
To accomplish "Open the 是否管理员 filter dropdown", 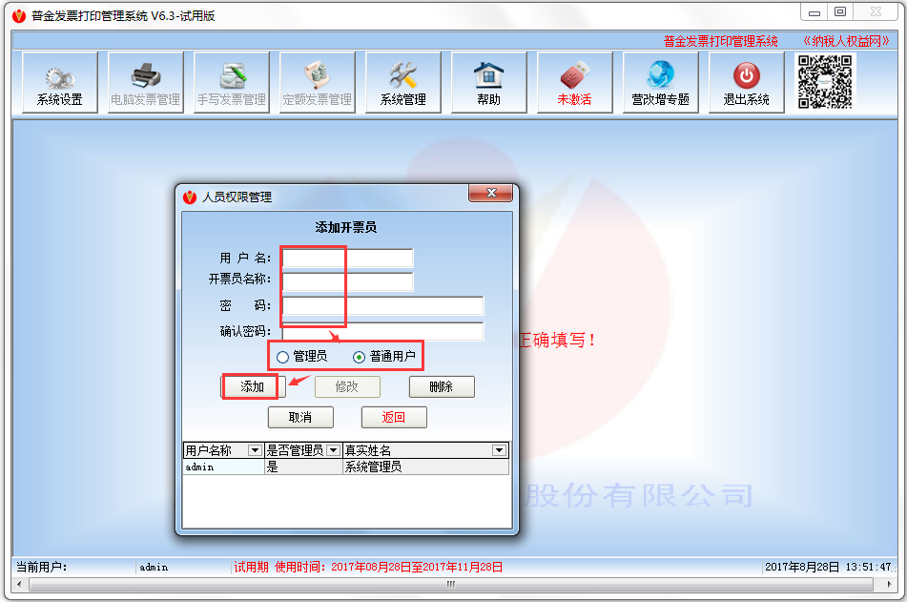I will (331, 449).
